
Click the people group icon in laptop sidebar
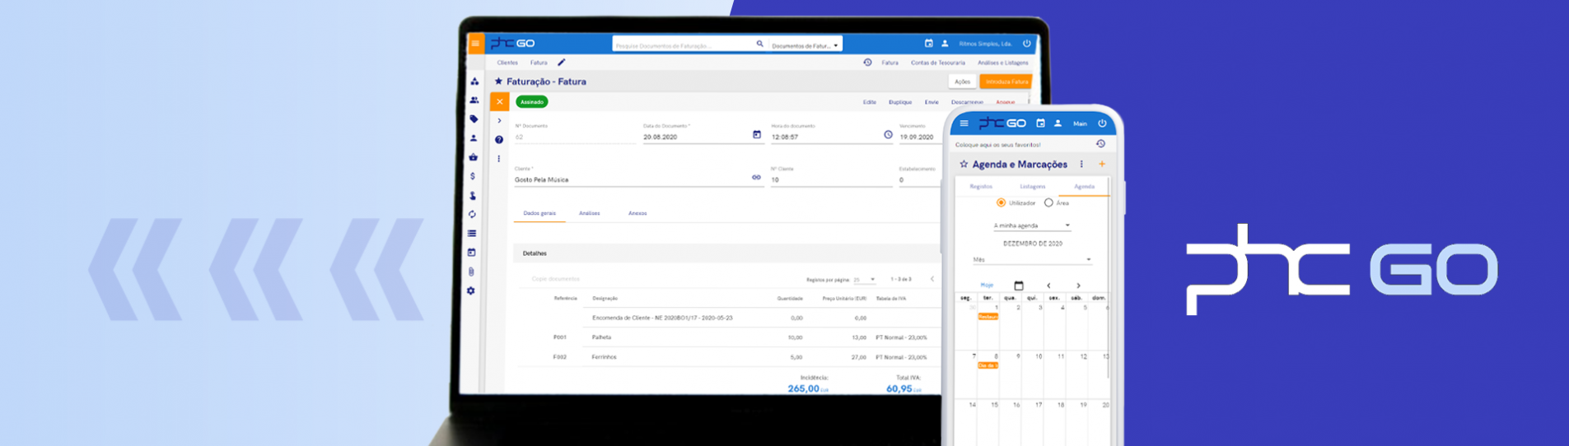click(474, 100)
